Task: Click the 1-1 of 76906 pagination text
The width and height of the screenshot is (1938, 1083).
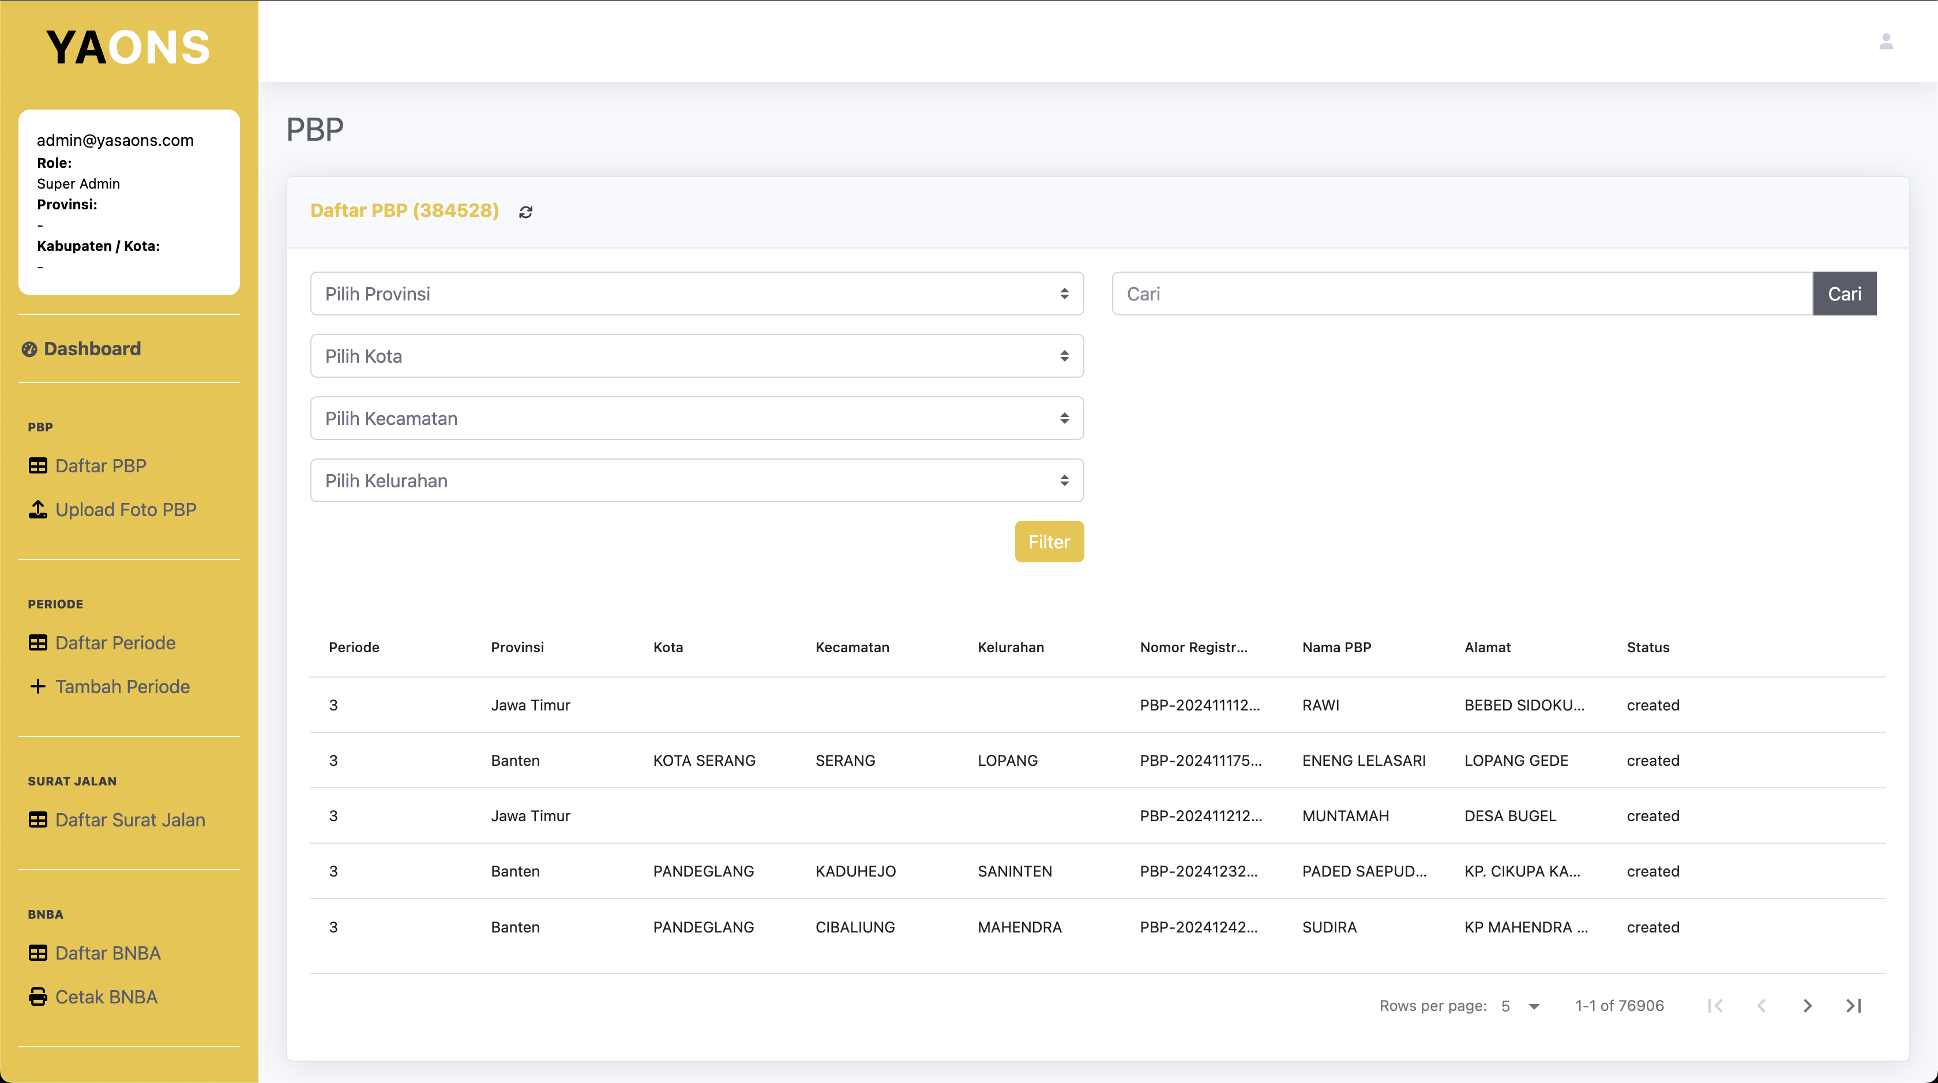Action: point(1619,1006)
